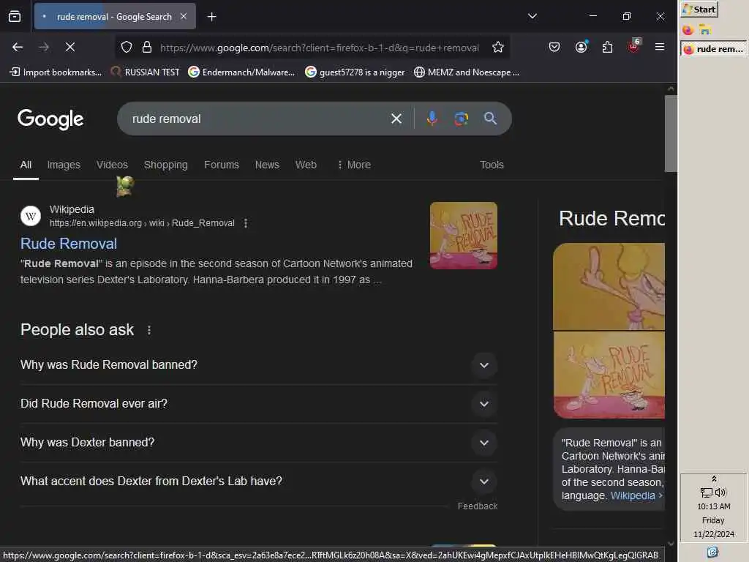Expand Why was Dexter banned
Screen dimensions: 749x562
click(x=258, y=443)
